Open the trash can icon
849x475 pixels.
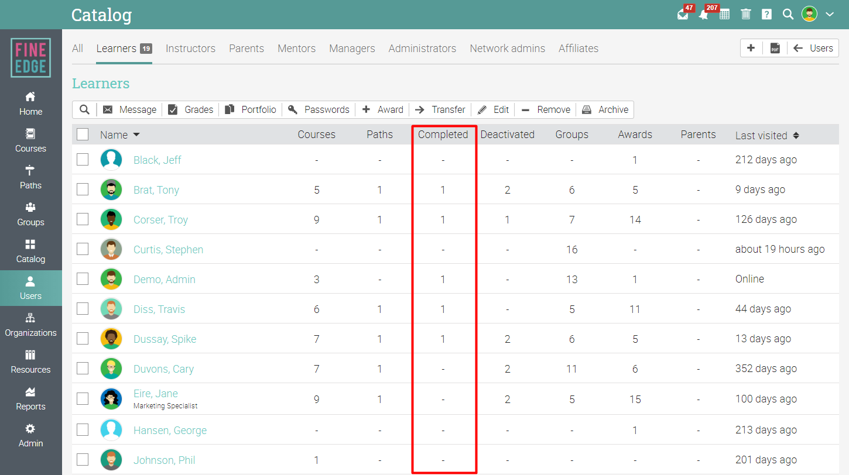point(746,15)
